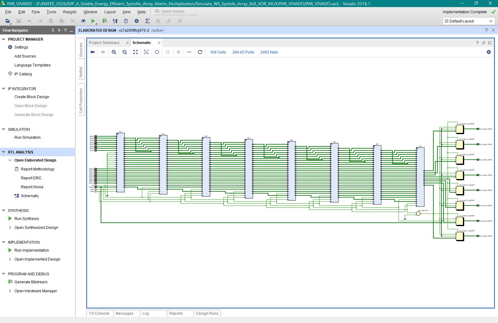Zoom in on the schematic
The image size is (498, 323).
[114, 52]
